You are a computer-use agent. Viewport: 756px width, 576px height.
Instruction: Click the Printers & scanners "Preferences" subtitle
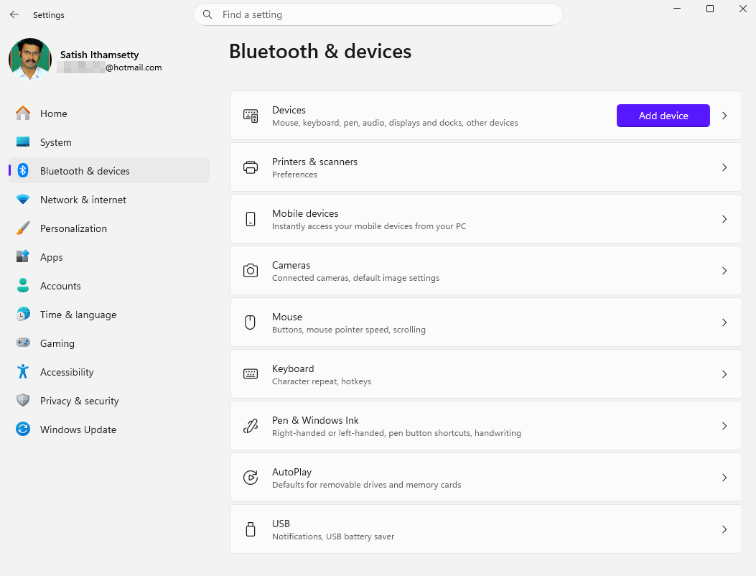point(294,174)
